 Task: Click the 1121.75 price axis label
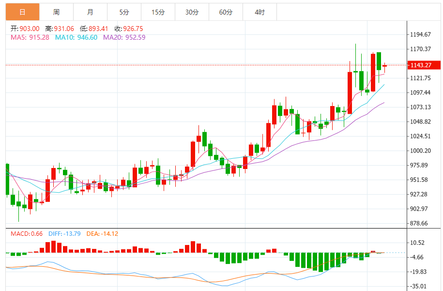420,78
